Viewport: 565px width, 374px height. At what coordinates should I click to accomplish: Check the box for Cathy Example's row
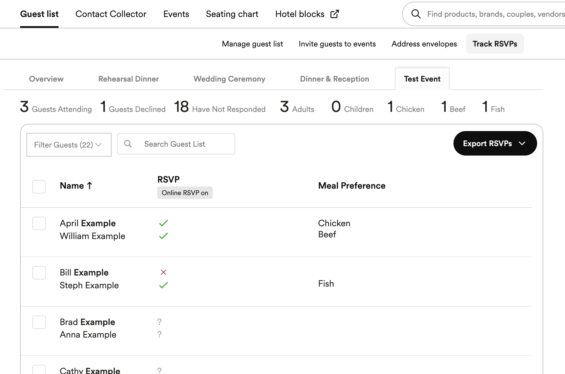39,370
